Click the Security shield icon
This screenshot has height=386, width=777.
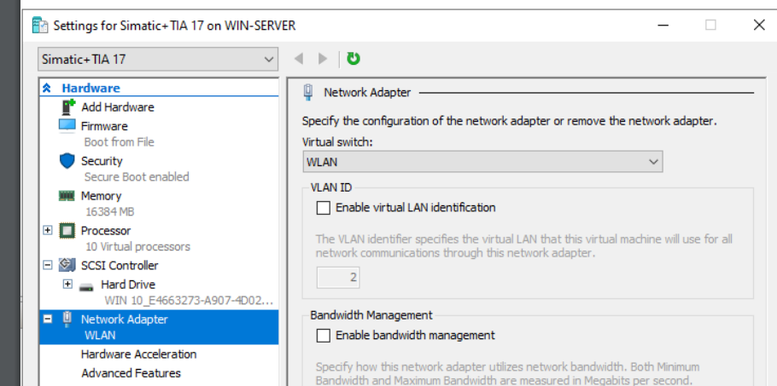pos(67,161)
